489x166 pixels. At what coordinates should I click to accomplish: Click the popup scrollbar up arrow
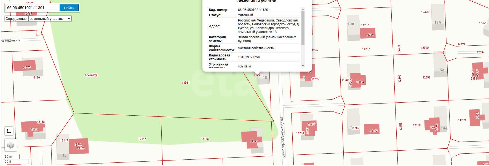coord(303,9)
